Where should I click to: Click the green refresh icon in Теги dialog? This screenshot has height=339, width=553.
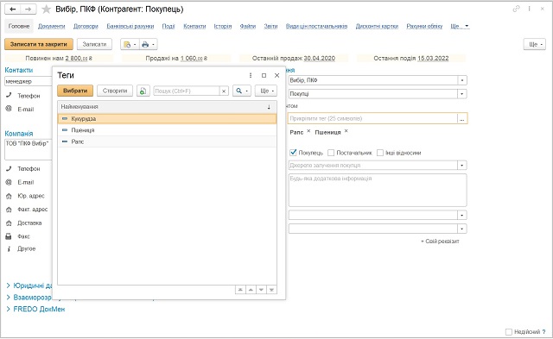(x=143, y=91)
